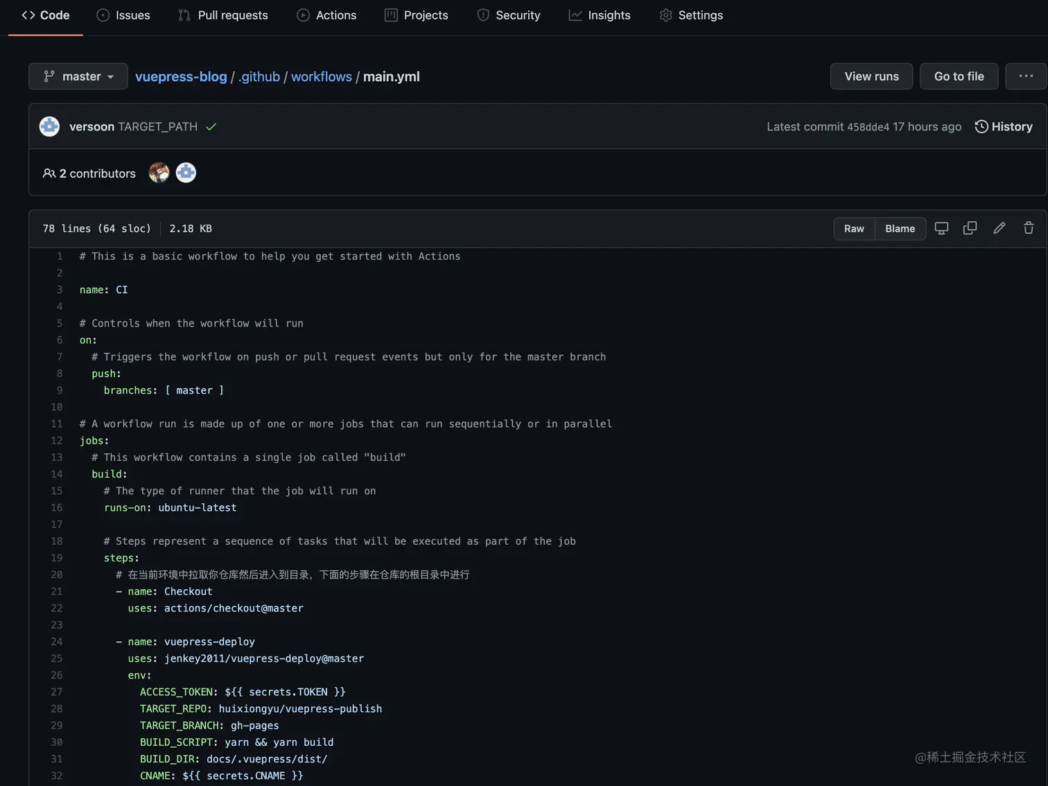The image size is (1048, 786).
Task: Open the Code tab
Action: (46, 15)
